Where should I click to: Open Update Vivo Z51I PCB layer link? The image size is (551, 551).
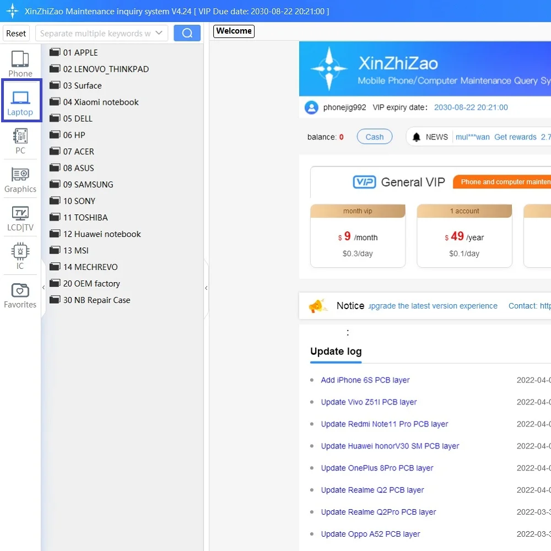click(x=369, y=402)
